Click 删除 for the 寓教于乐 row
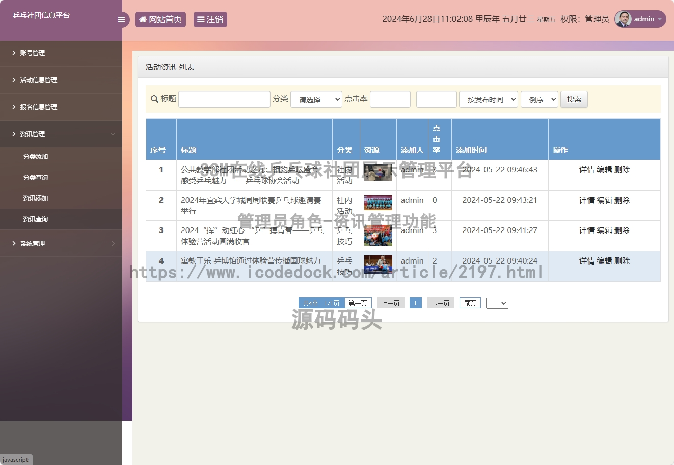This screenshot has height=465, width=674. pyautogui.click(x=622, y=261)
